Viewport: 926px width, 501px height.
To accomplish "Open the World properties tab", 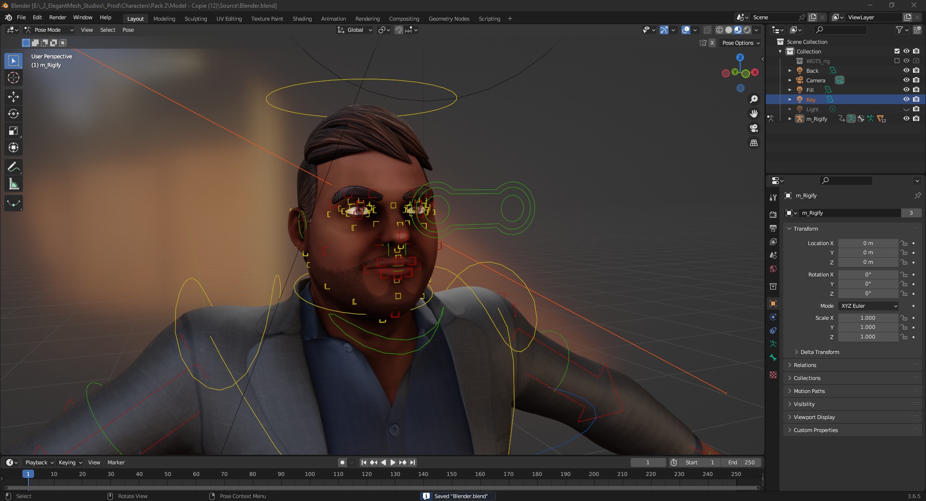I will click(773, 269).
